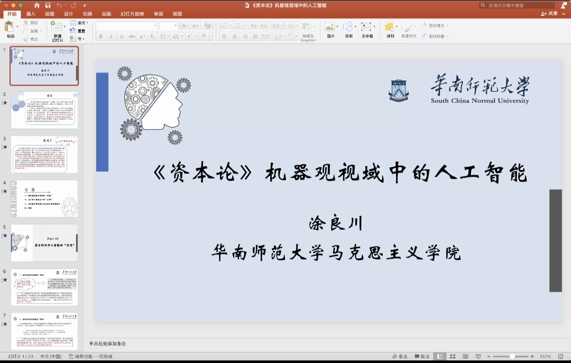Switch to slide sorter view
571x363 pixels.
[452, 357]
